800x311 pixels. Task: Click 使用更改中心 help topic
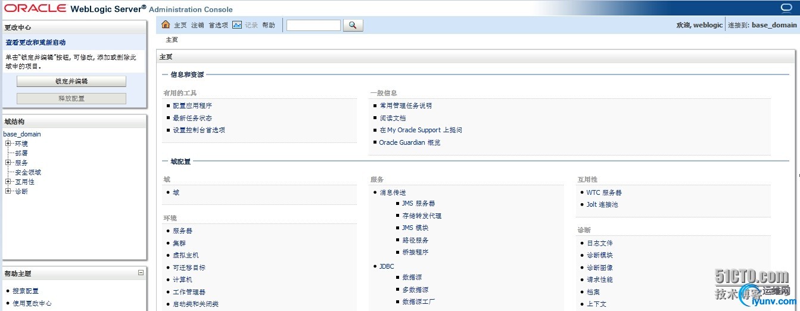pyautogui.click(x=32, y=303)
